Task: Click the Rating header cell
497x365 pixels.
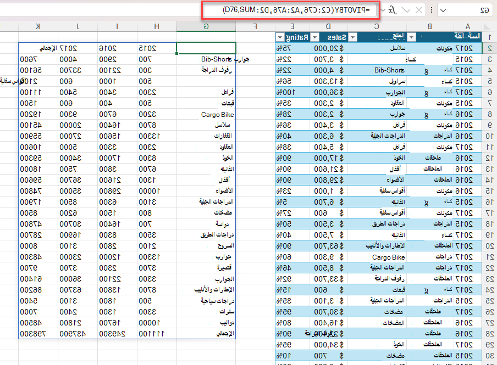Action: (x=294, y=37)
